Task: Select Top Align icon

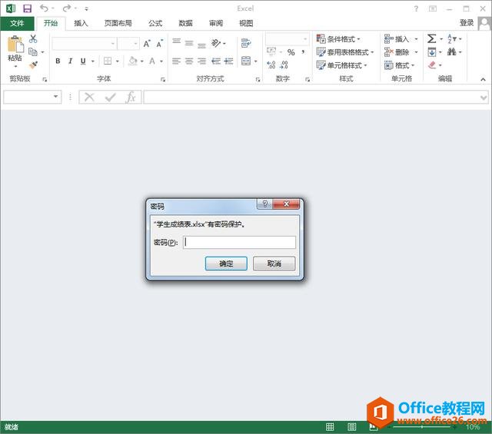Action: coord(176,42)
